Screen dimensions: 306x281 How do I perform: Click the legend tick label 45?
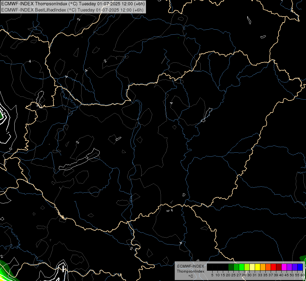click(x=287, y=275)
